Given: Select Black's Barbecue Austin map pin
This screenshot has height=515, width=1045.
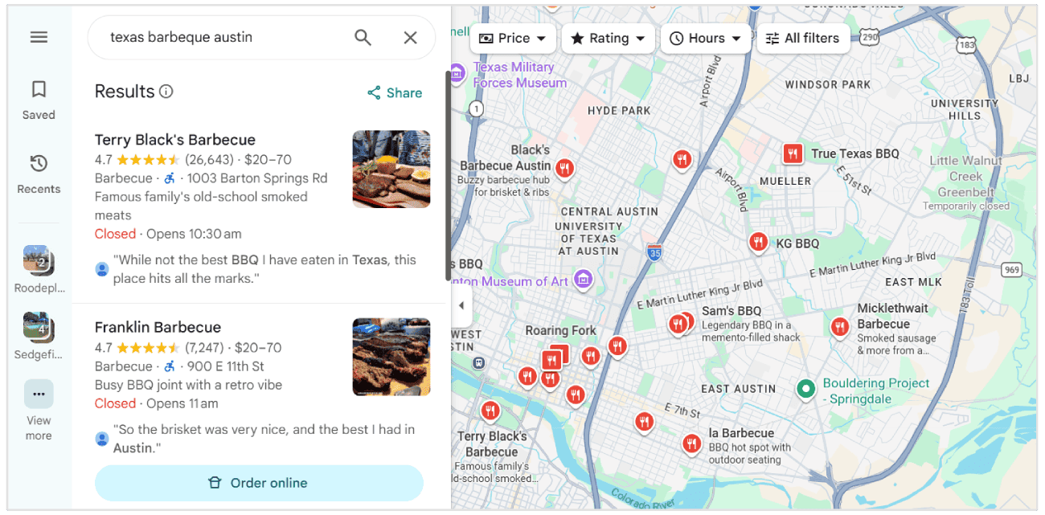Looking at the screenshot, I should coord(565,169).
